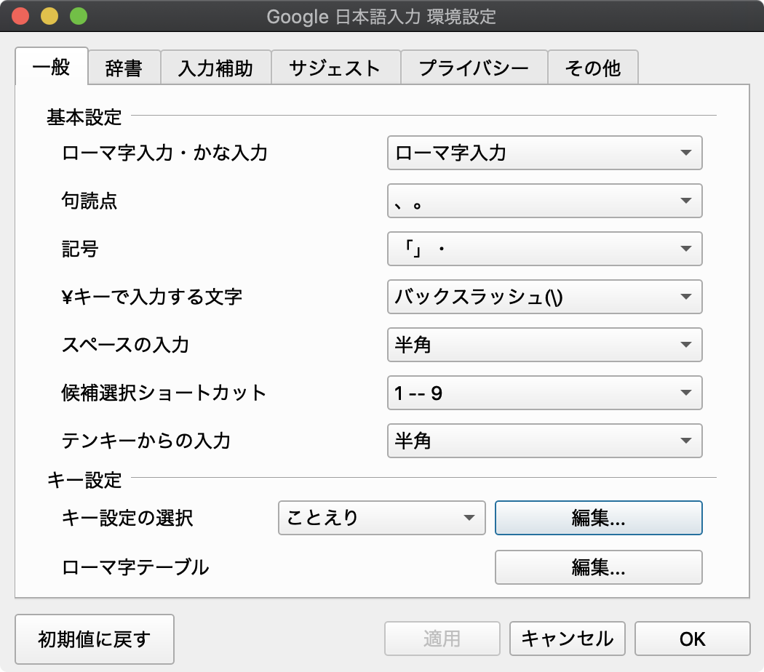This screenshot has height=672, width=764.
Task: Click the スペースの入力 label
Action: [x=125, y=345]
